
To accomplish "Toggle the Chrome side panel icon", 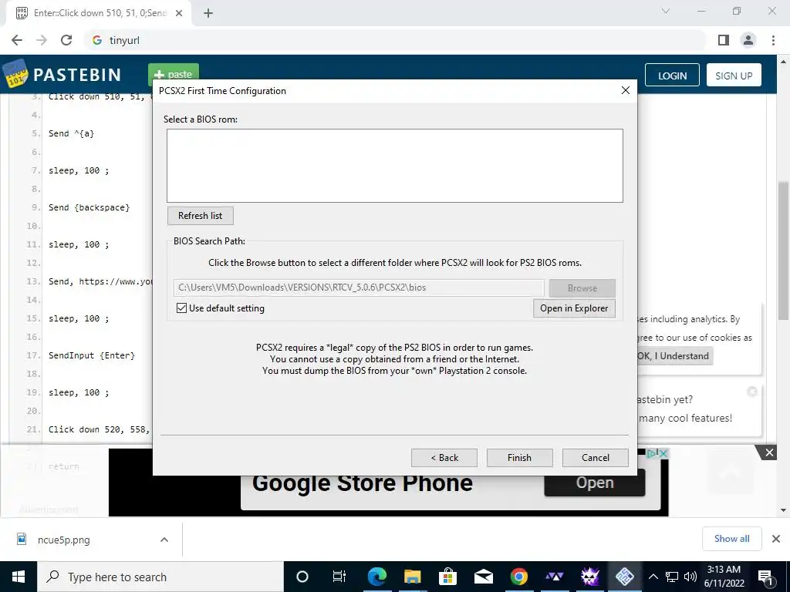I will coord(724,40).
